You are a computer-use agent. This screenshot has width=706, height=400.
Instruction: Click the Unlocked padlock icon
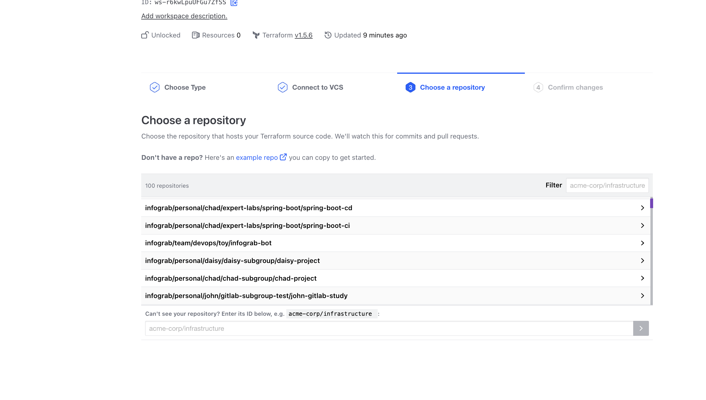click(x=145, y=35)
